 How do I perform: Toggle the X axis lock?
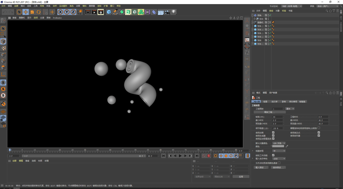coord(60,12)
